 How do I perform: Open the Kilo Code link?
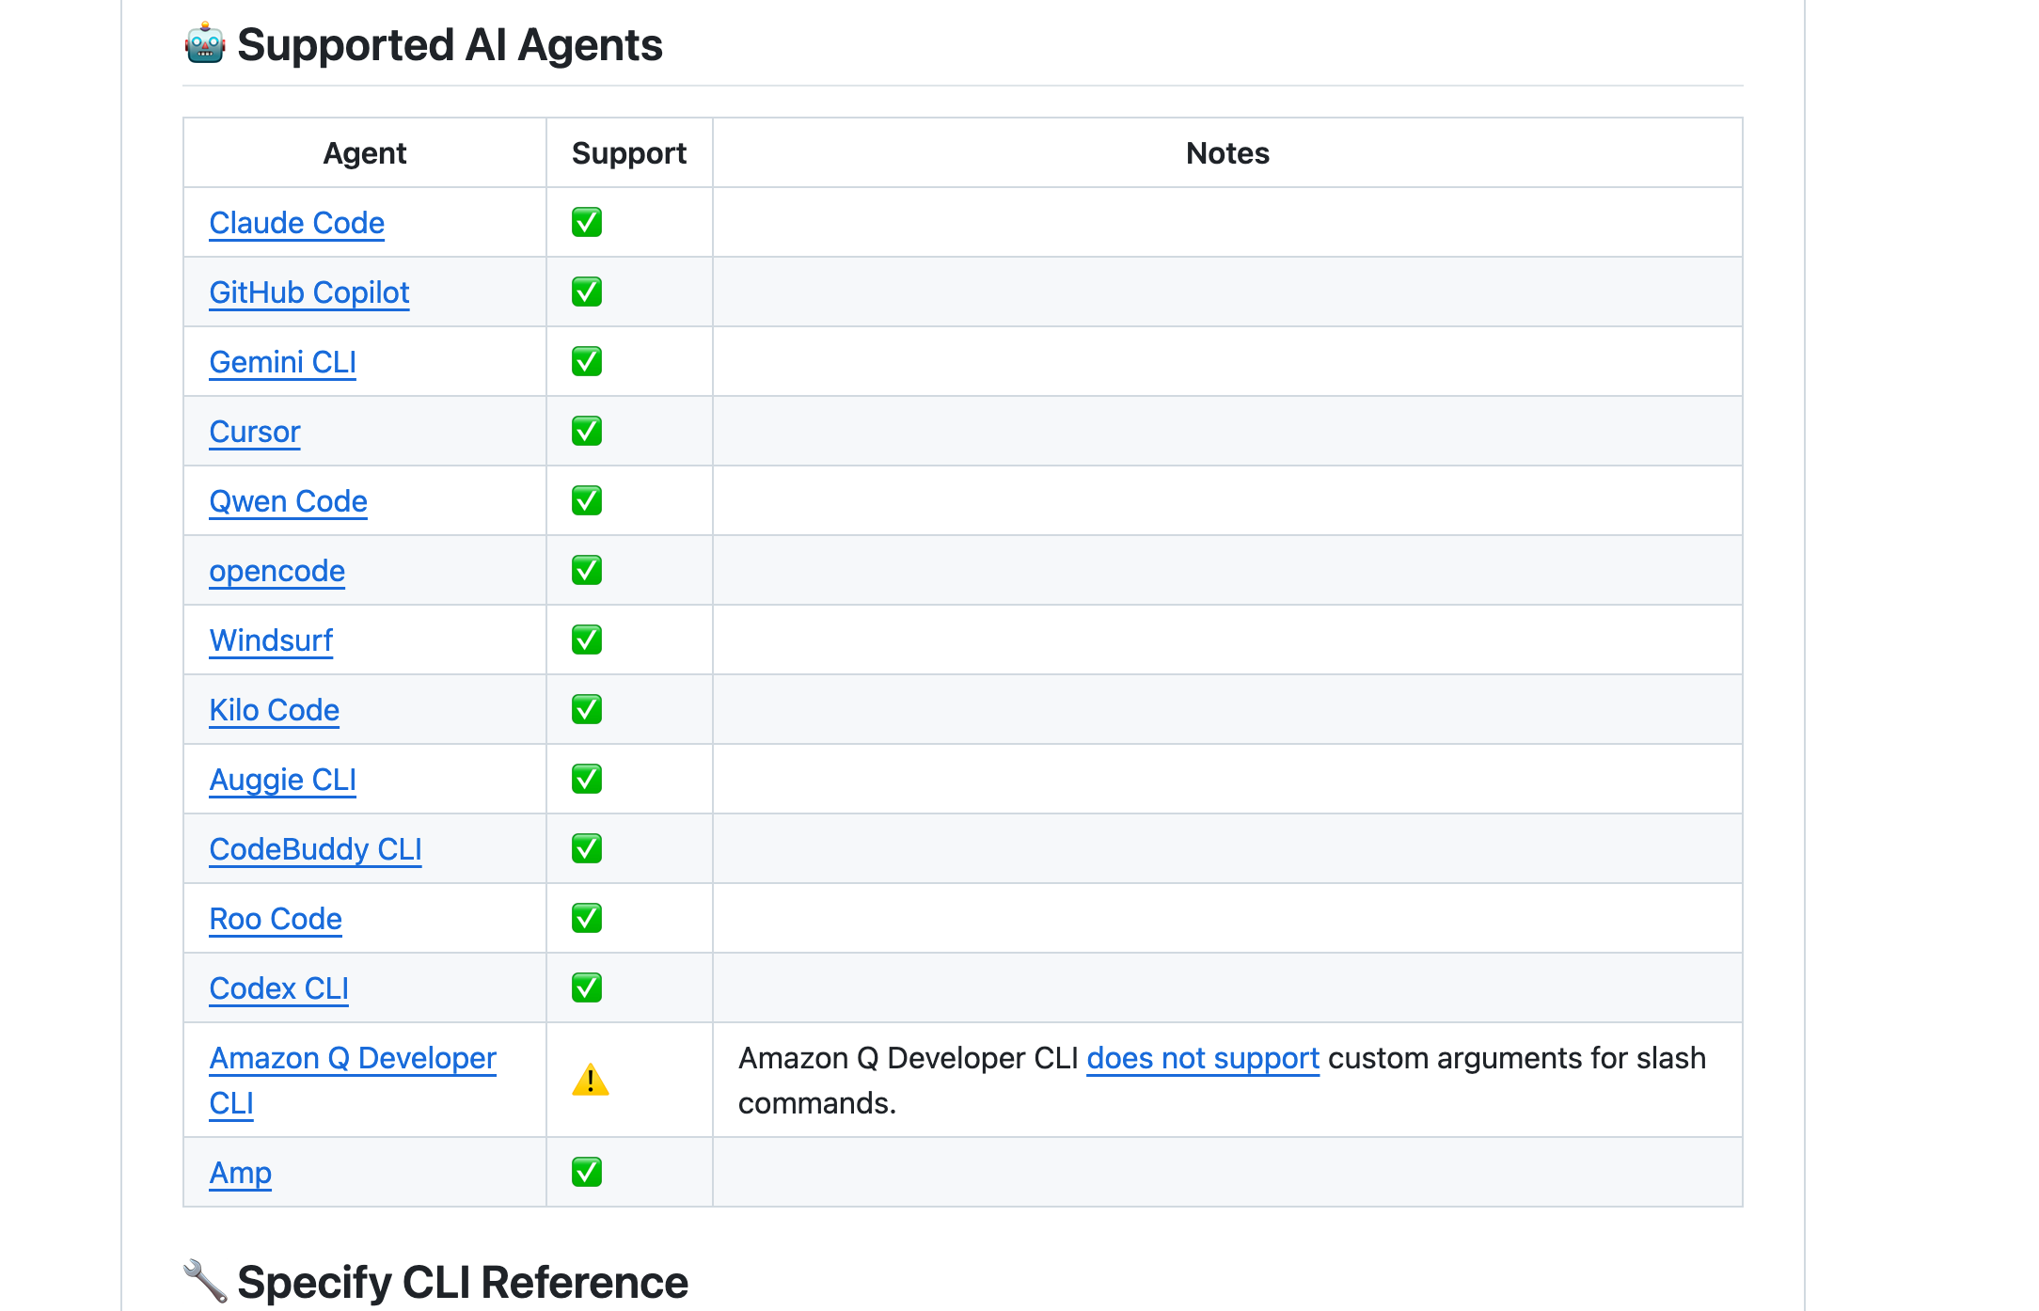tap(274, 710)
